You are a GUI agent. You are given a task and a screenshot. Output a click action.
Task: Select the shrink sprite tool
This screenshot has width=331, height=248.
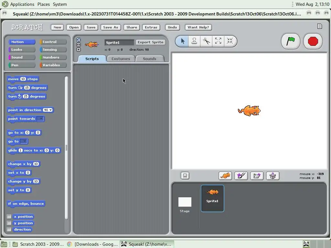230,41
